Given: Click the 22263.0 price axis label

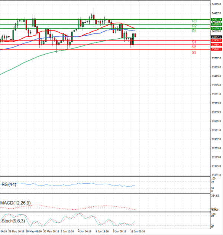Looking at the screenshot, I should 216,148.
